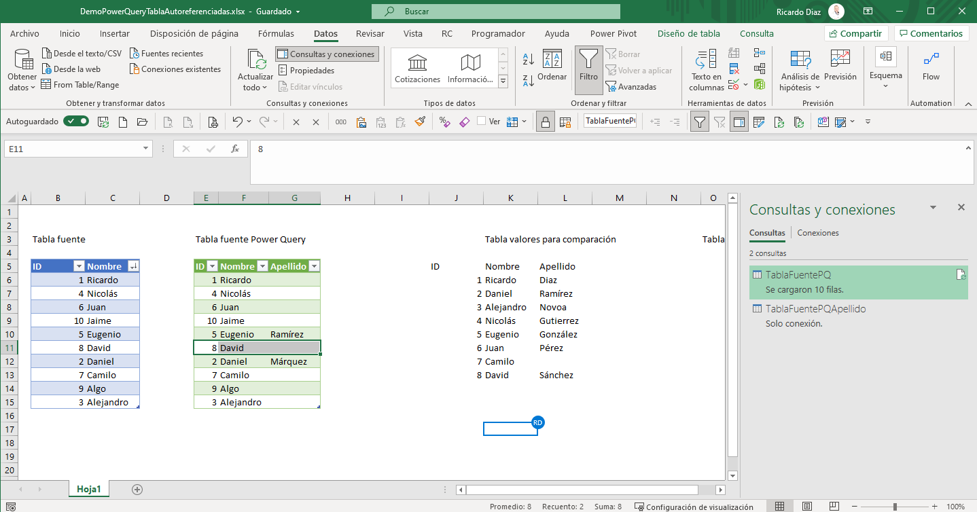Toggle Consultas y conexiones pane button
Screen dimensions: 977x512
click(326, 54)
